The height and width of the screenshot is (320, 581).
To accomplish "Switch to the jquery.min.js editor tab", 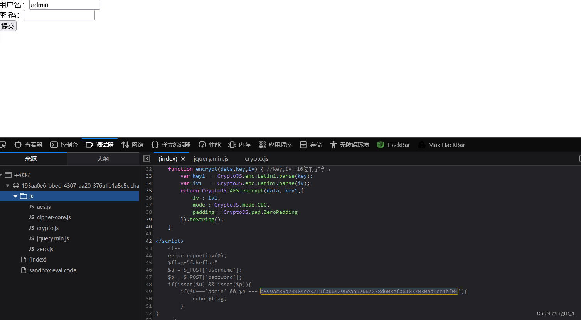I will [211, 158].
